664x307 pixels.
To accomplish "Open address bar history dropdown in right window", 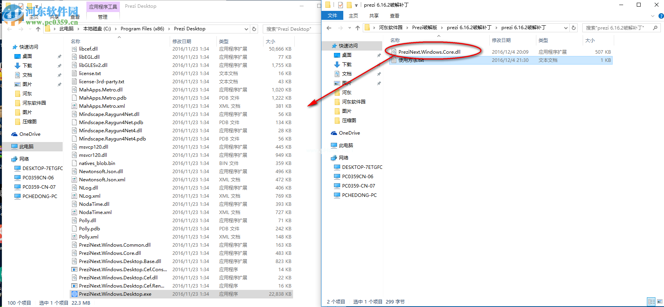I will tap(566, 28).
